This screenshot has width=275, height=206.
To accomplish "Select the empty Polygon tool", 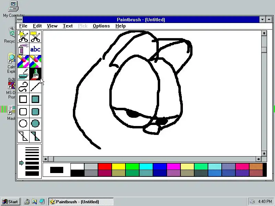I will pos(23,136).
